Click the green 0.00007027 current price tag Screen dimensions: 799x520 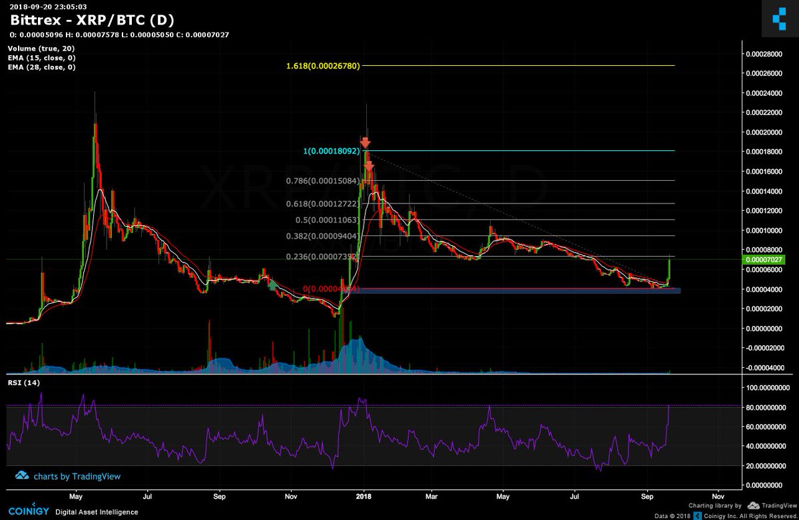(764, 260)
